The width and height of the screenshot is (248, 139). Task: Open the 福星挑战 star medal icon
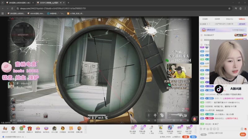click(x=38, y=129)
